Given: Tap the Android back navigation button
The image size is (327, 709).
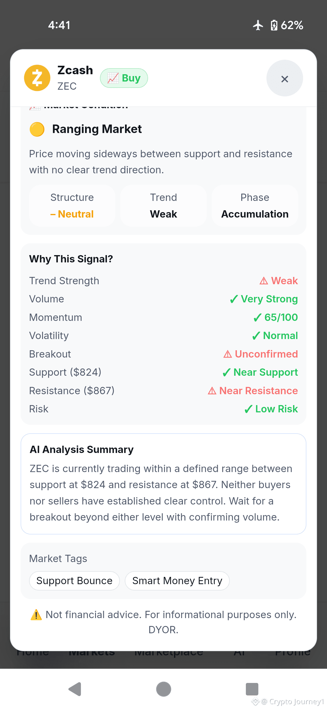Looking at the screenshot, I should (x=75, y=689).
